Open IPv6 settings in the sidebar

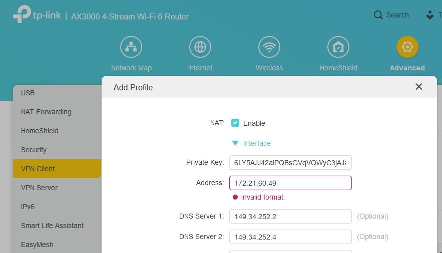coord(28,207)
